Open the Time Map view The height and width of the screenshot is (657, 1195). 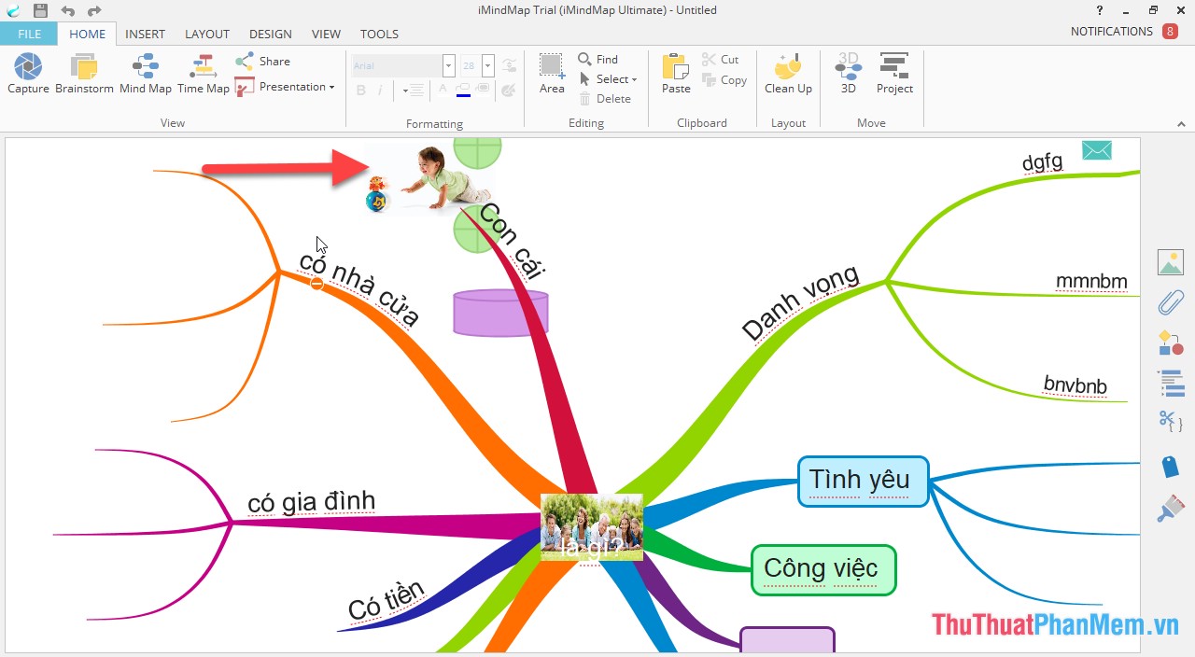tap(203, 73)
